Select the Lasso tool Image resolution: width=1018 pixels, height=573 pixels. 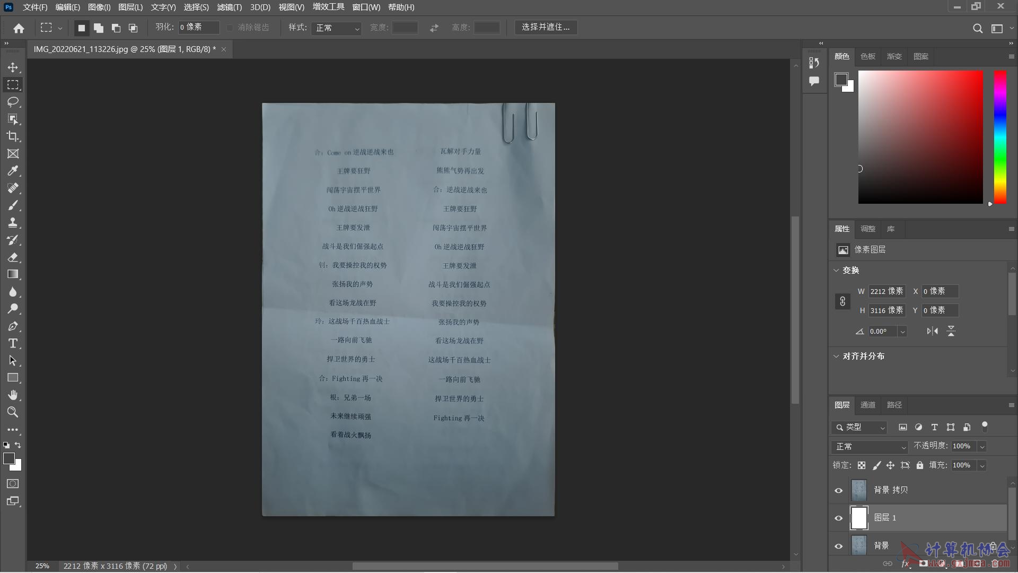(x=13, y=102)
